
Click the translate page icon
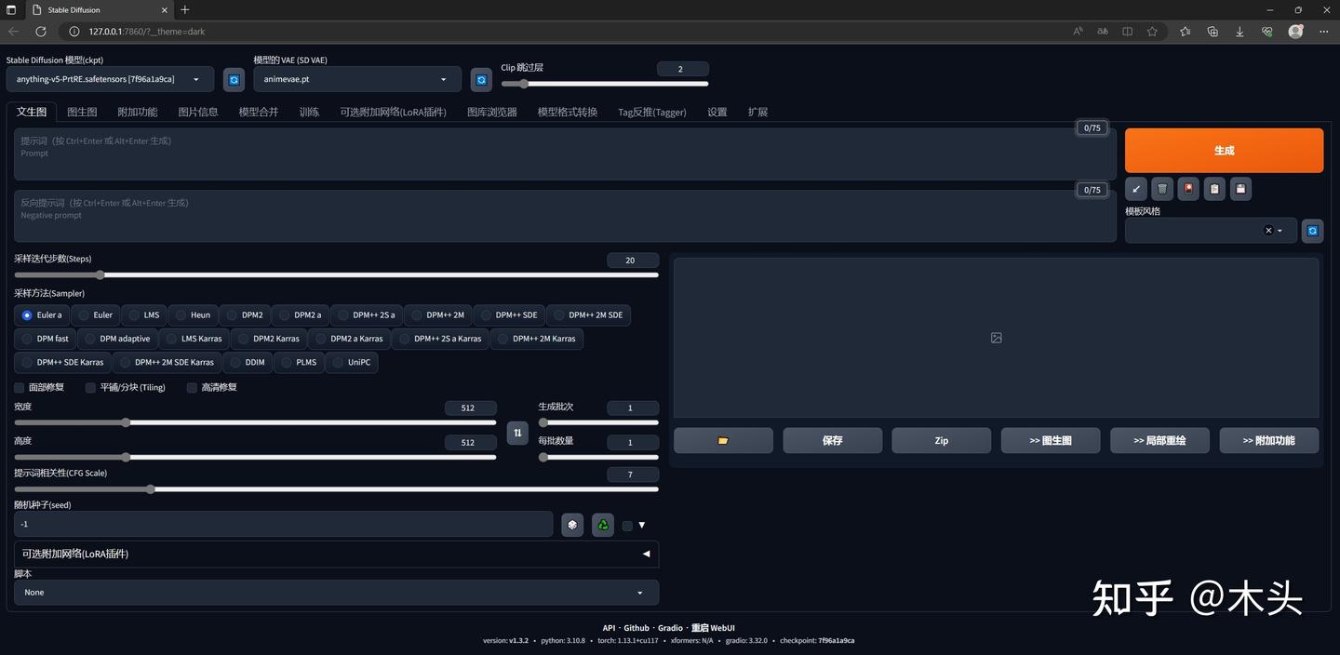pos(1103,31)
